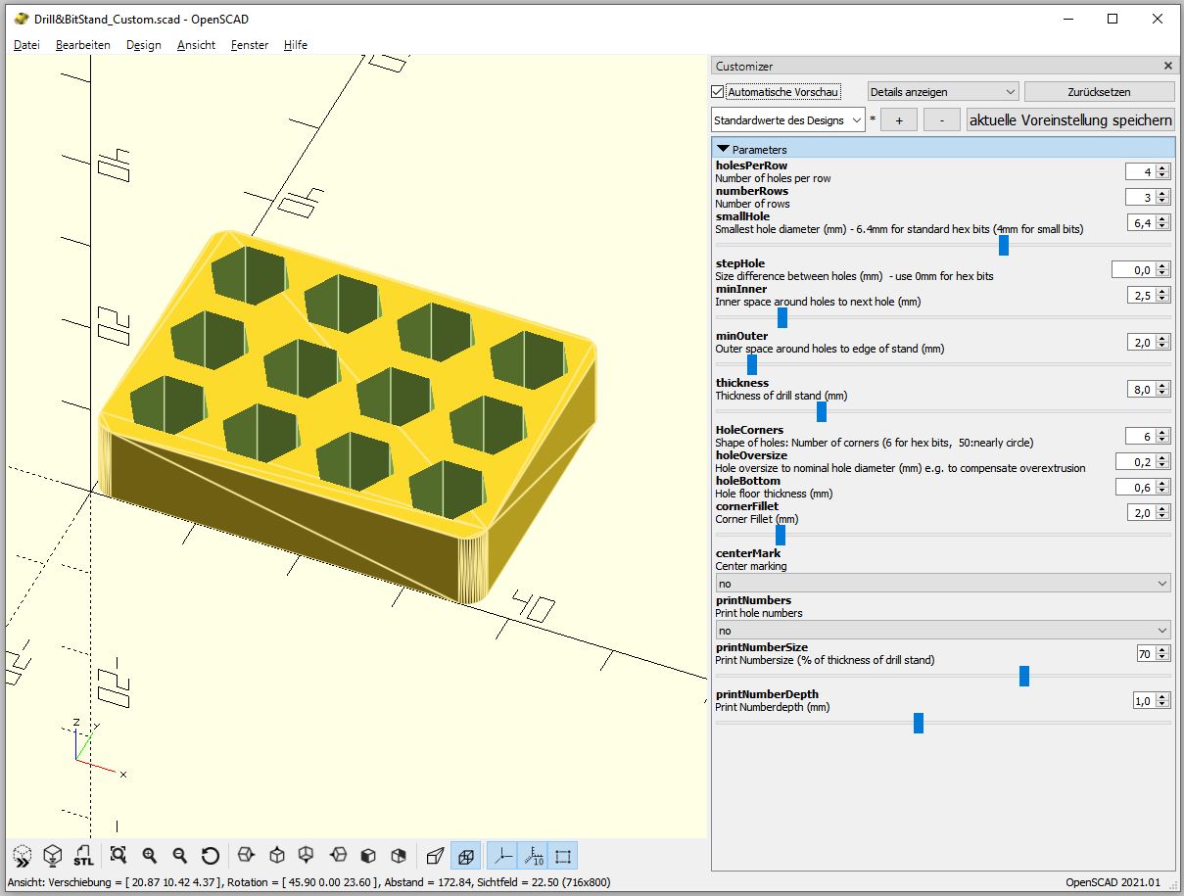Toggle the Show Scale Markers icon

click(x=533, y=855)
